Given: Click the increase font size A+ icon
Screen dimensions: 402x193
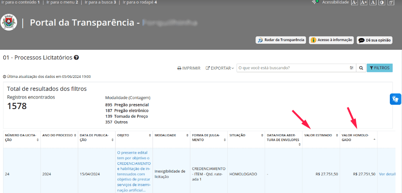Looking at the screenshot, I should tap(363, 2).
